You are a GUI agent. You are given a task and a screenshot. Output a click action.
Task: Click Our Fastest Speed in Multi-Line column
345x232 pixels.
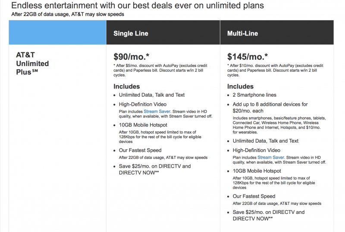click(254, 196)
